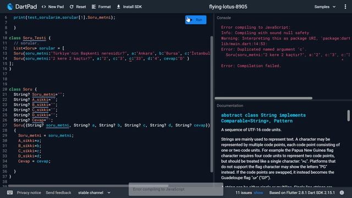Click the version info icon

pyautogui.click(x=342, y=193)
